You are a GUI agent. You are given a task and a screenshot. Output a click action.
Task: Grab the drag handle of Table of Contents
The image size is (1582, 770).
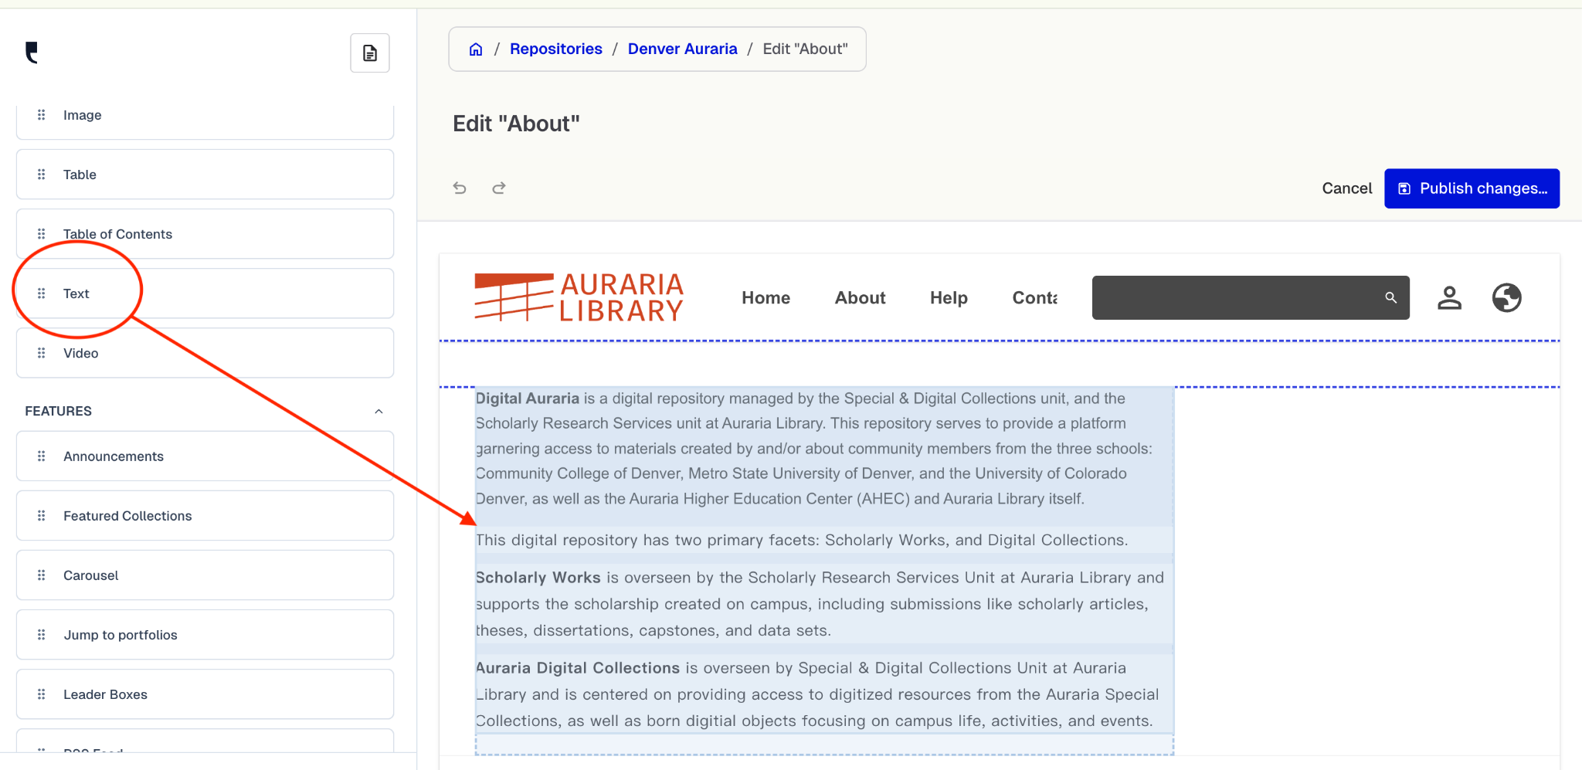pyautogui.click(x=42, y=234)
